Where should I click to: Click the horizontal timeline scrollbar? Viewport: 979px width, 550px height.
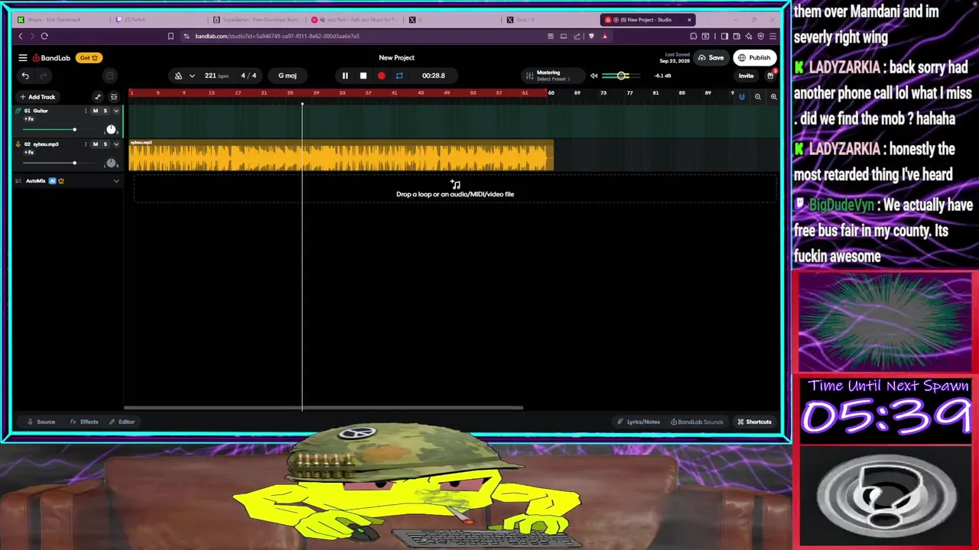pyautogui.click(x=324, y=408)
